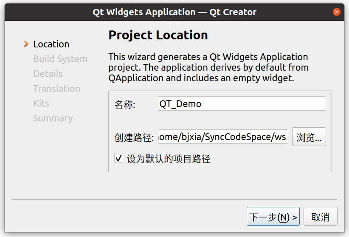
Task: Click the wizard description paragraph
Action: tap(208, 67)
